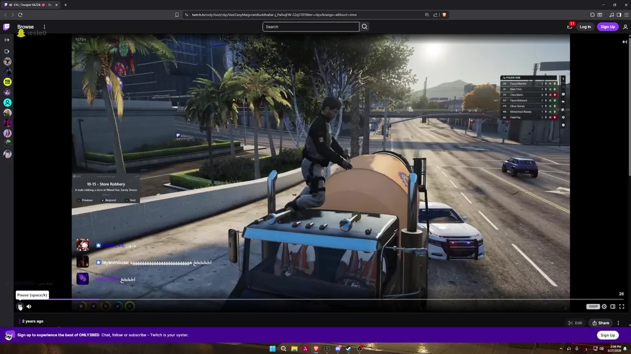The height and width of the screenshot is (354, 631).
Task: Bookmark this page icon
Action: click(177, 15)
